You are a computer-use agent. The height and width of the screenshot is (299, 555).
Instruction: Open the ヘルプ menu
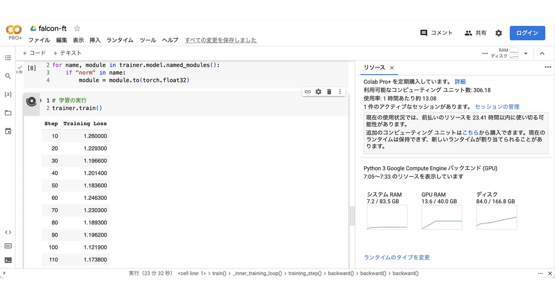point(170,40)
